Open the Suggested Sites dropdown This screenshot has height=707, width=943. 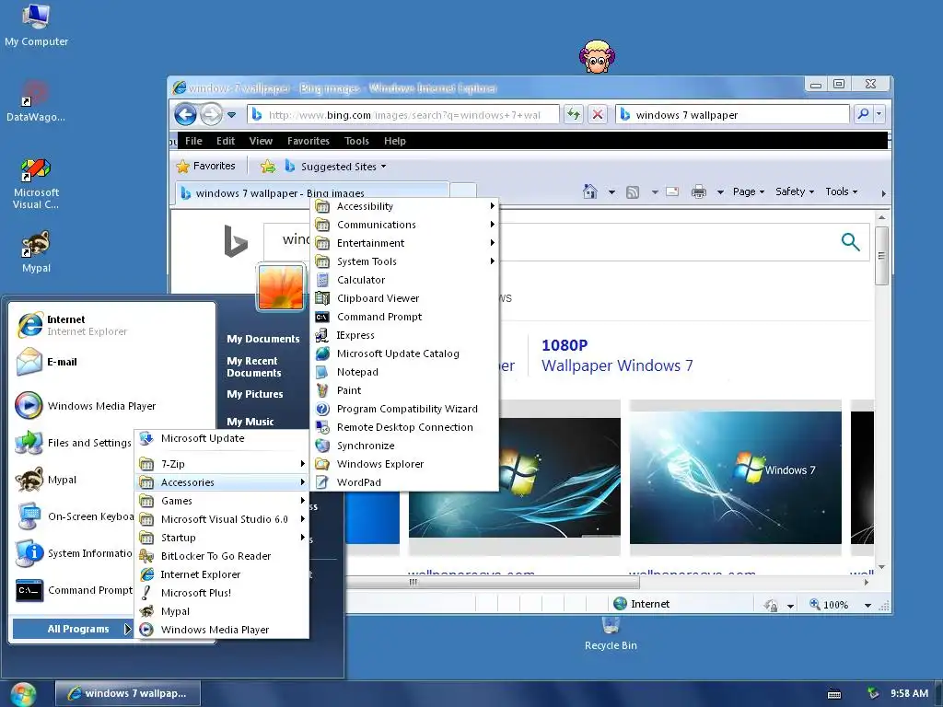[x=335, y=167]
